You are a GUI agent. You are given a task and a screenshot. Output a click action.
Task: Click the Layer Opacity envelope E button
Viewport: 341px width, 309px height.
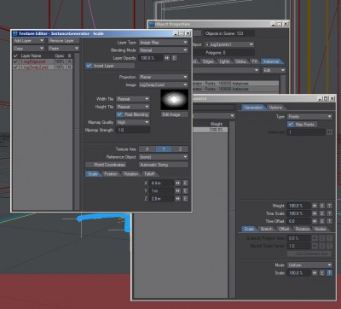(174, 58)
